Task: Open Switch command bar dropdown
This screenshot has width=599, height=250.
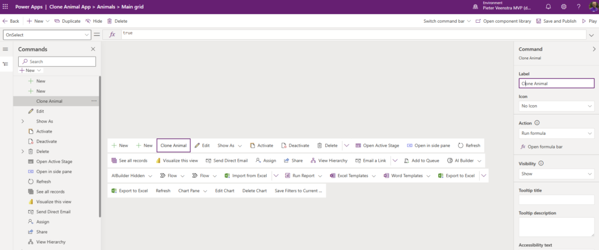Action: (447, 21)
